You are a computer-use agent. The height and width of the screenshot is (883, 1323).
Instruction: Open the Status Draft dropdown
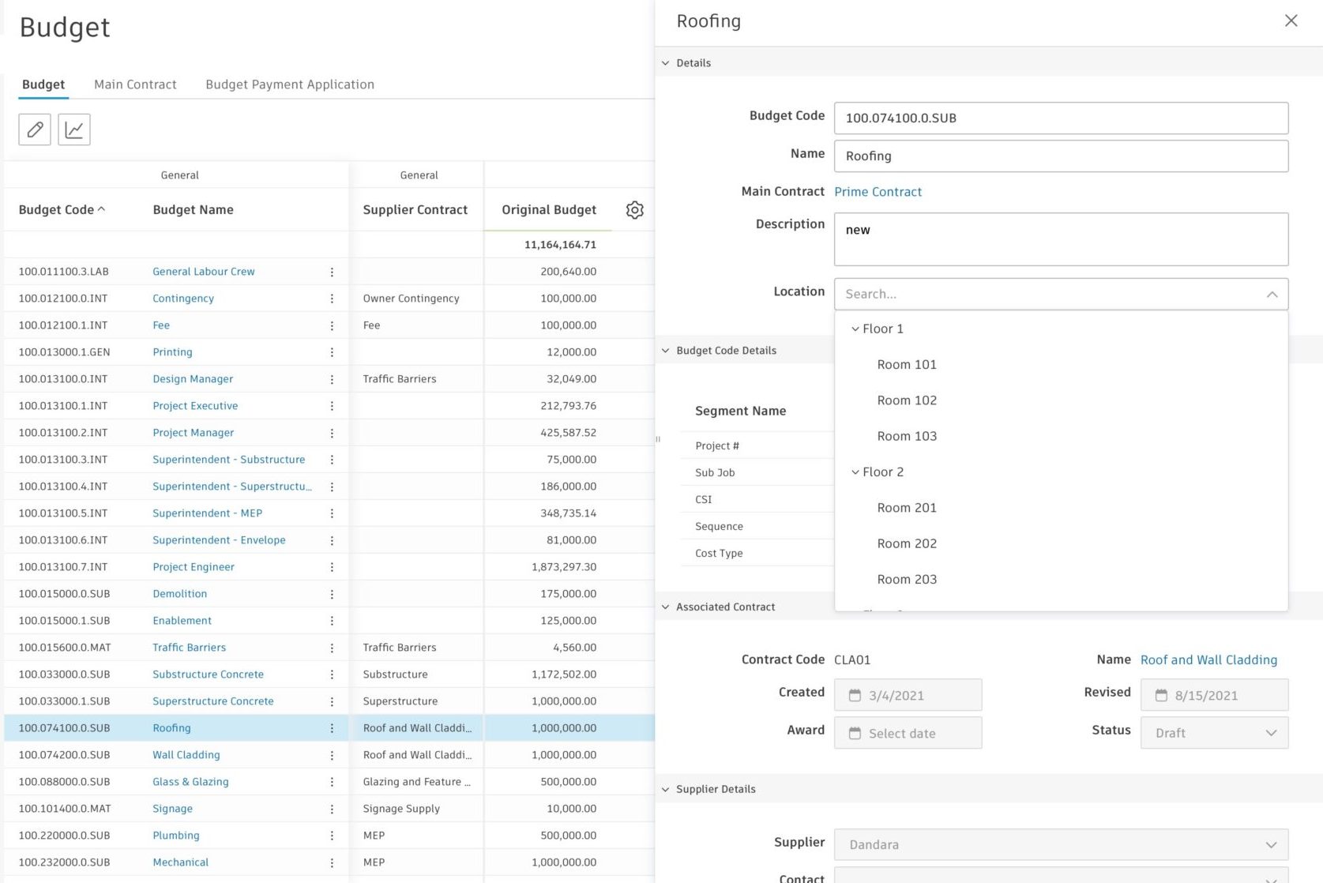pos(1215,733)
